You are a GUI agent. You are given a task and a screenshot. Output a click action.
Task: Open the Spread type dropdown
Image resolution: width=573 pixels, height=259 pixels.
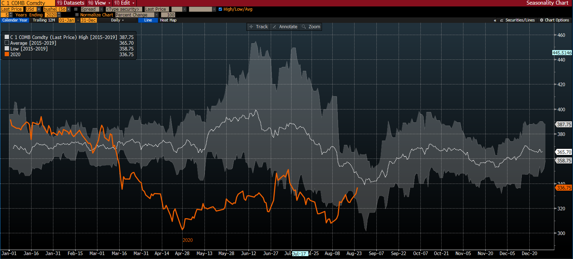pyautogui.click(x=101, y=9)
